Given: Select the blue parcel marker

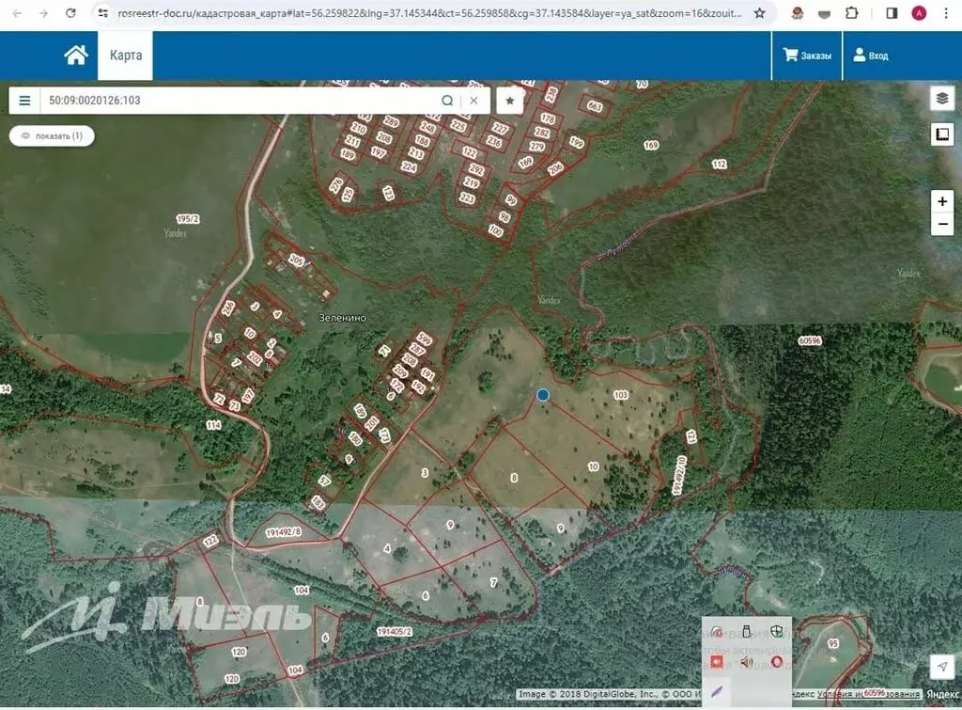Looking at the screenshot, I should pos(542,395).
